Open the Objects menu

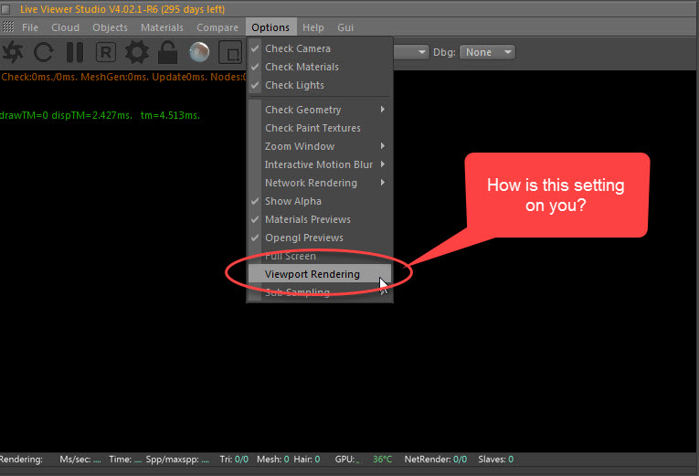tap(111, 27)
